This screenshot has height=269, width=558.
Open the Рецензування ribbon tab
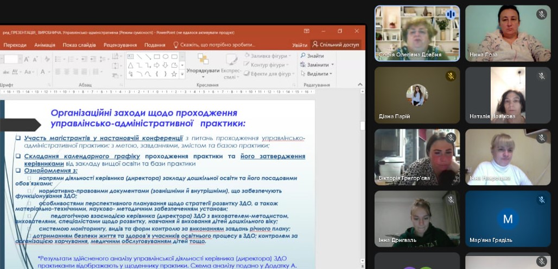pyautogui.click(x=121, y=45)
